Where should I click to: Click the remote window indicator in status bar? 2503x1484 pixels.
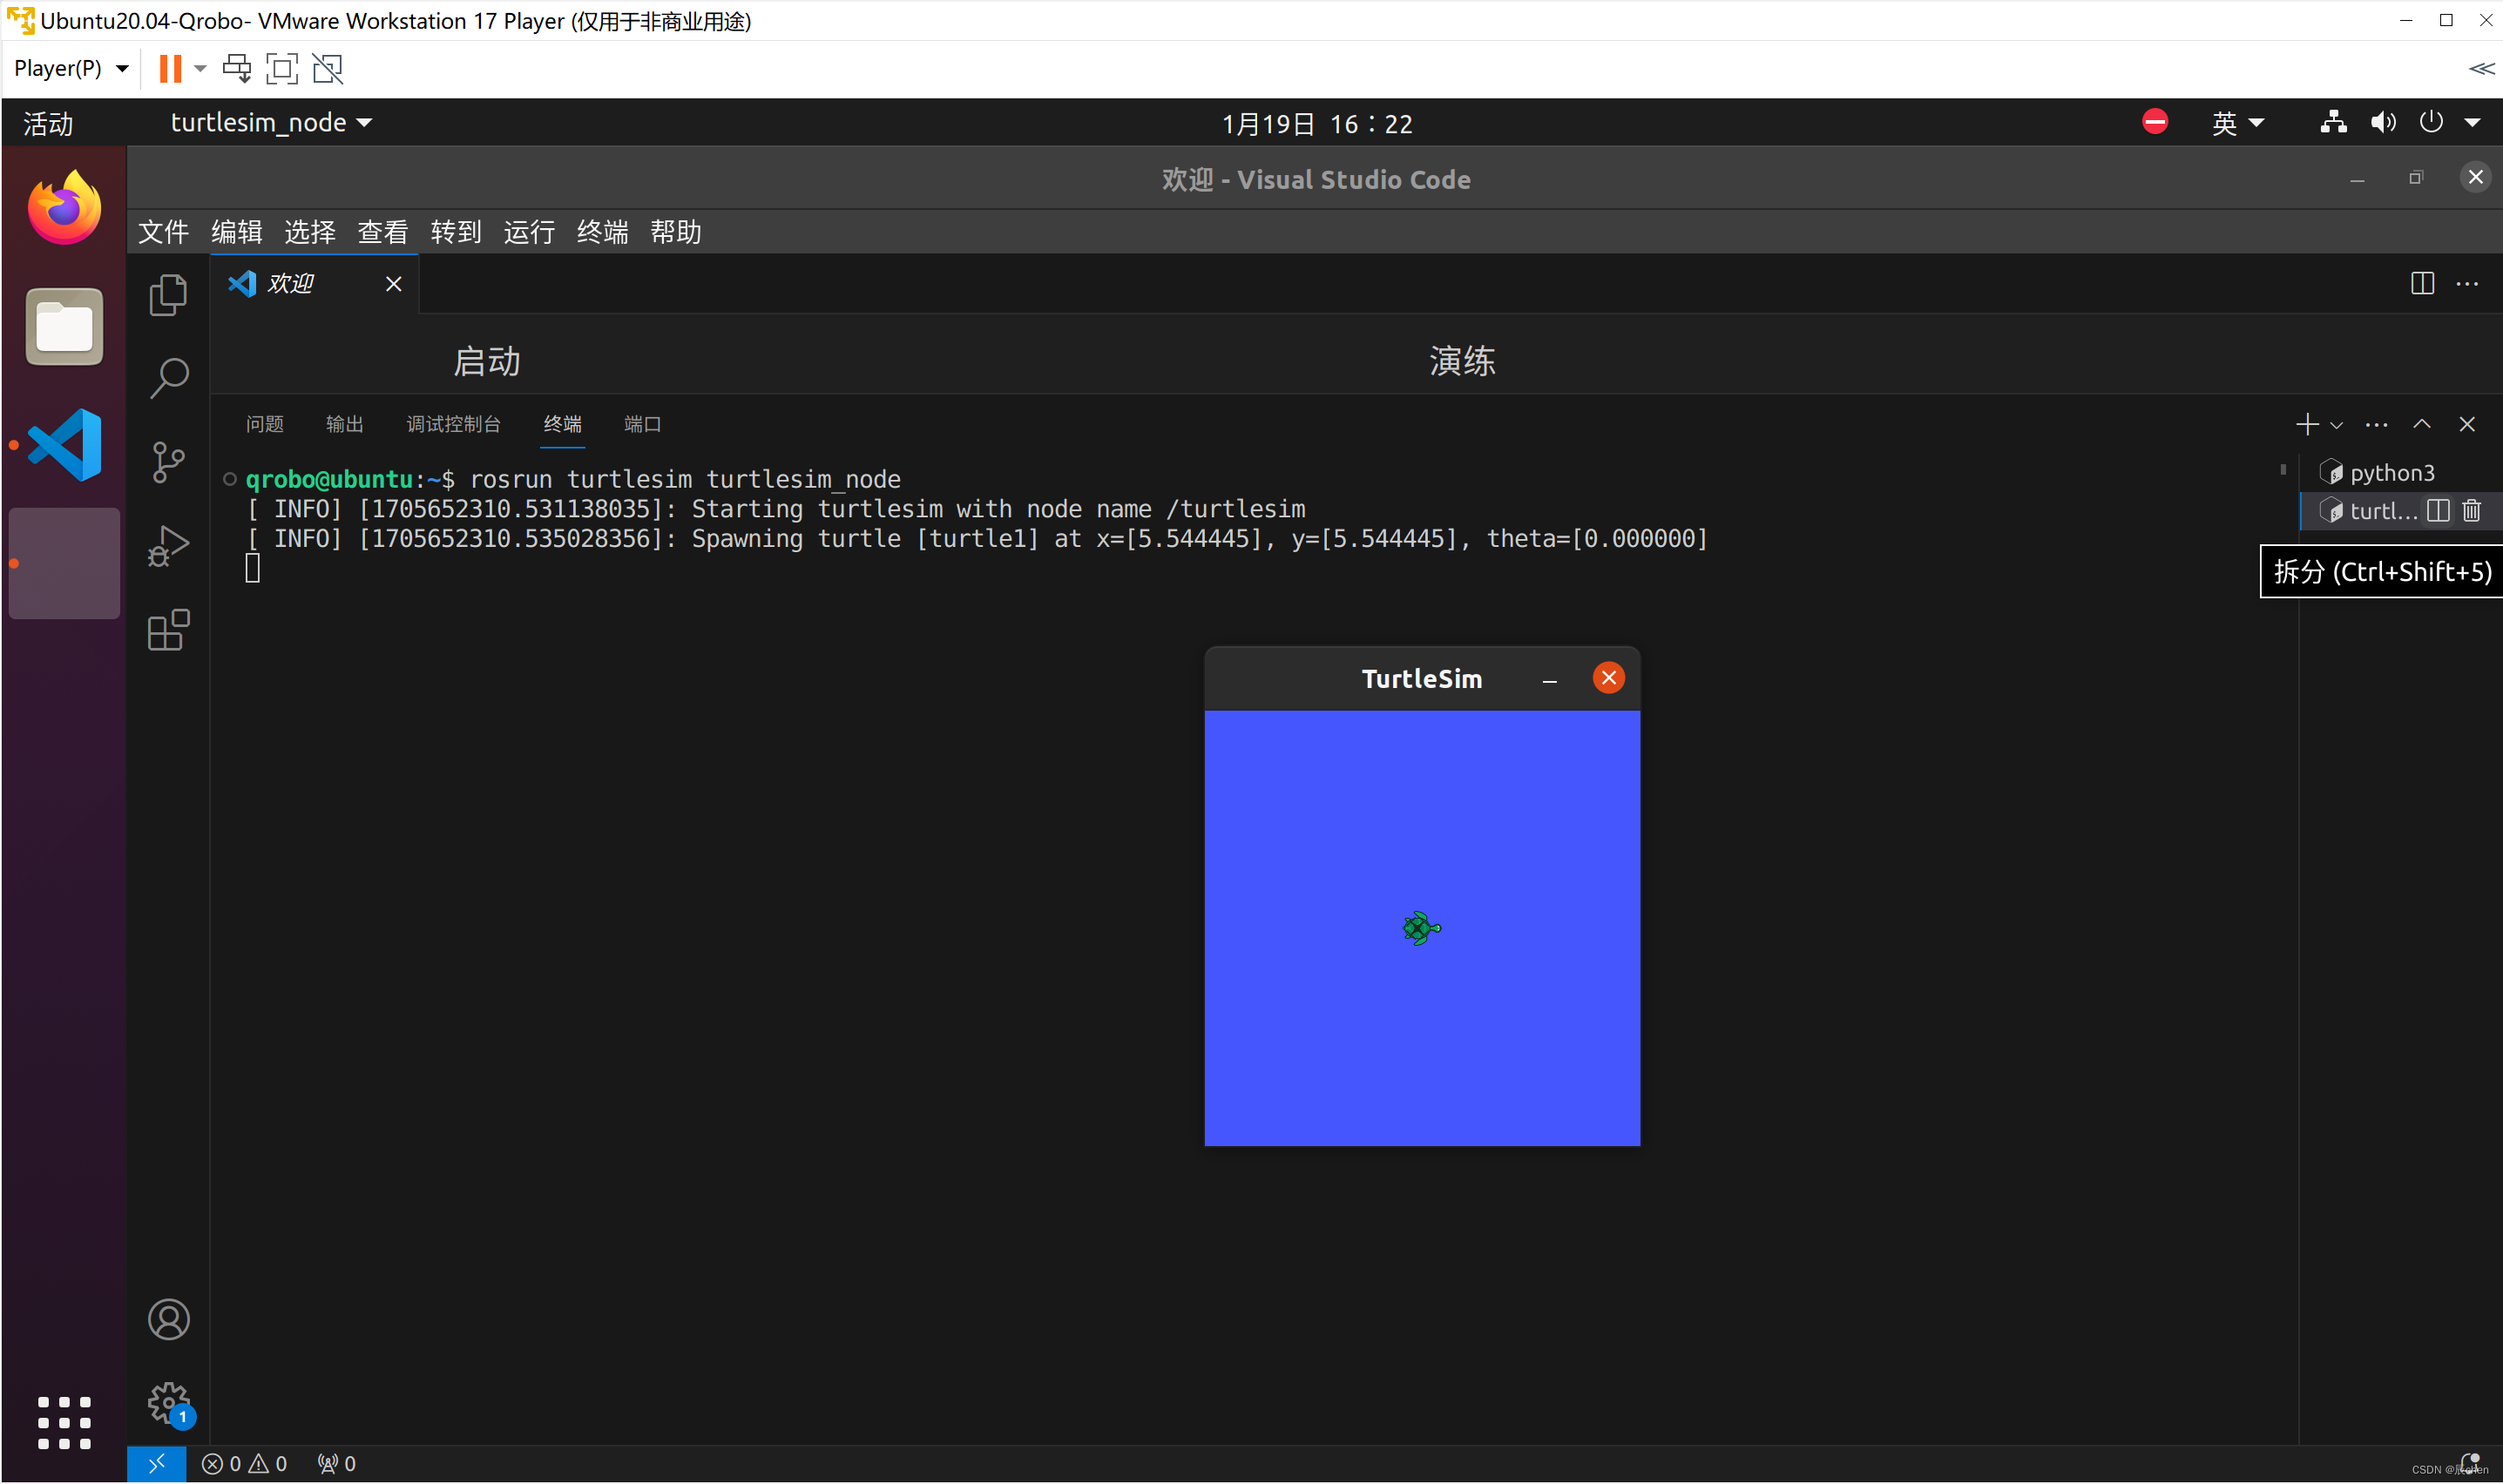[x=156, y=1464]
